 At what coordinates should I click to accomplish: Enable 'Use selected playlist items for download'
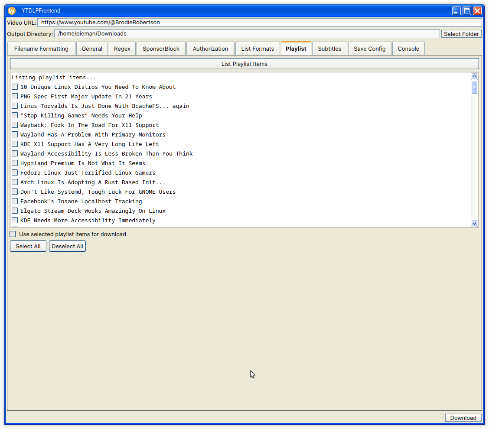tap(13, 234)
